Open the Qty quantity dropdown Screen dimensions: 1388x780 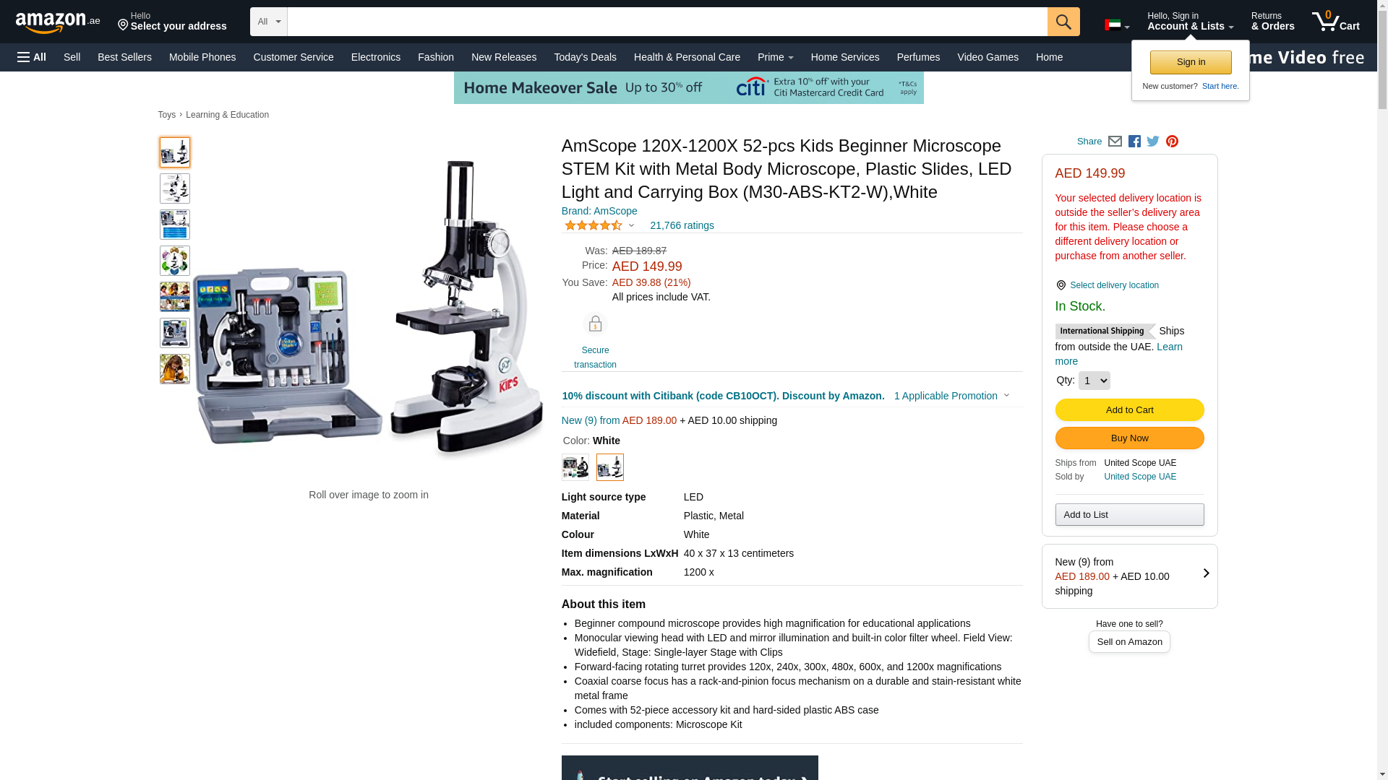click(x=1094, y=381)
